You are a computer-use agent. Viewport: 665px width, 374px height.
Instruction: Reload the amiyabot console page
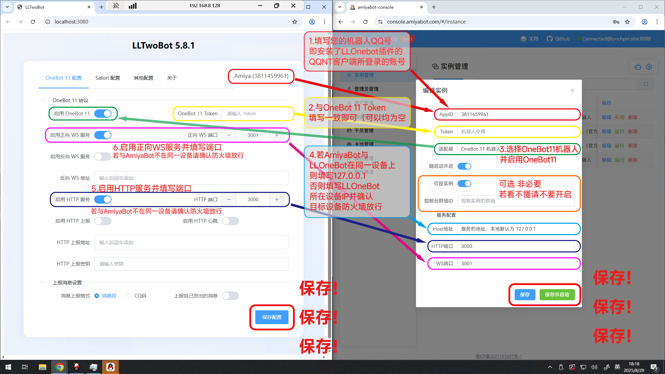tap(365, 22)
